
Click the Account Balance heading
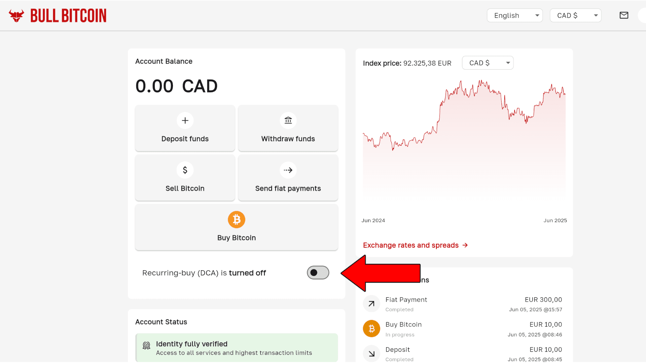(164, 62)
